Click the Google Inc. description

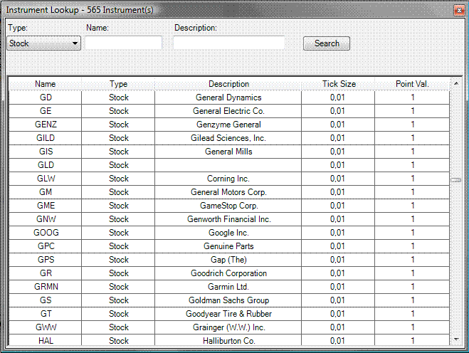pos(228,233)
